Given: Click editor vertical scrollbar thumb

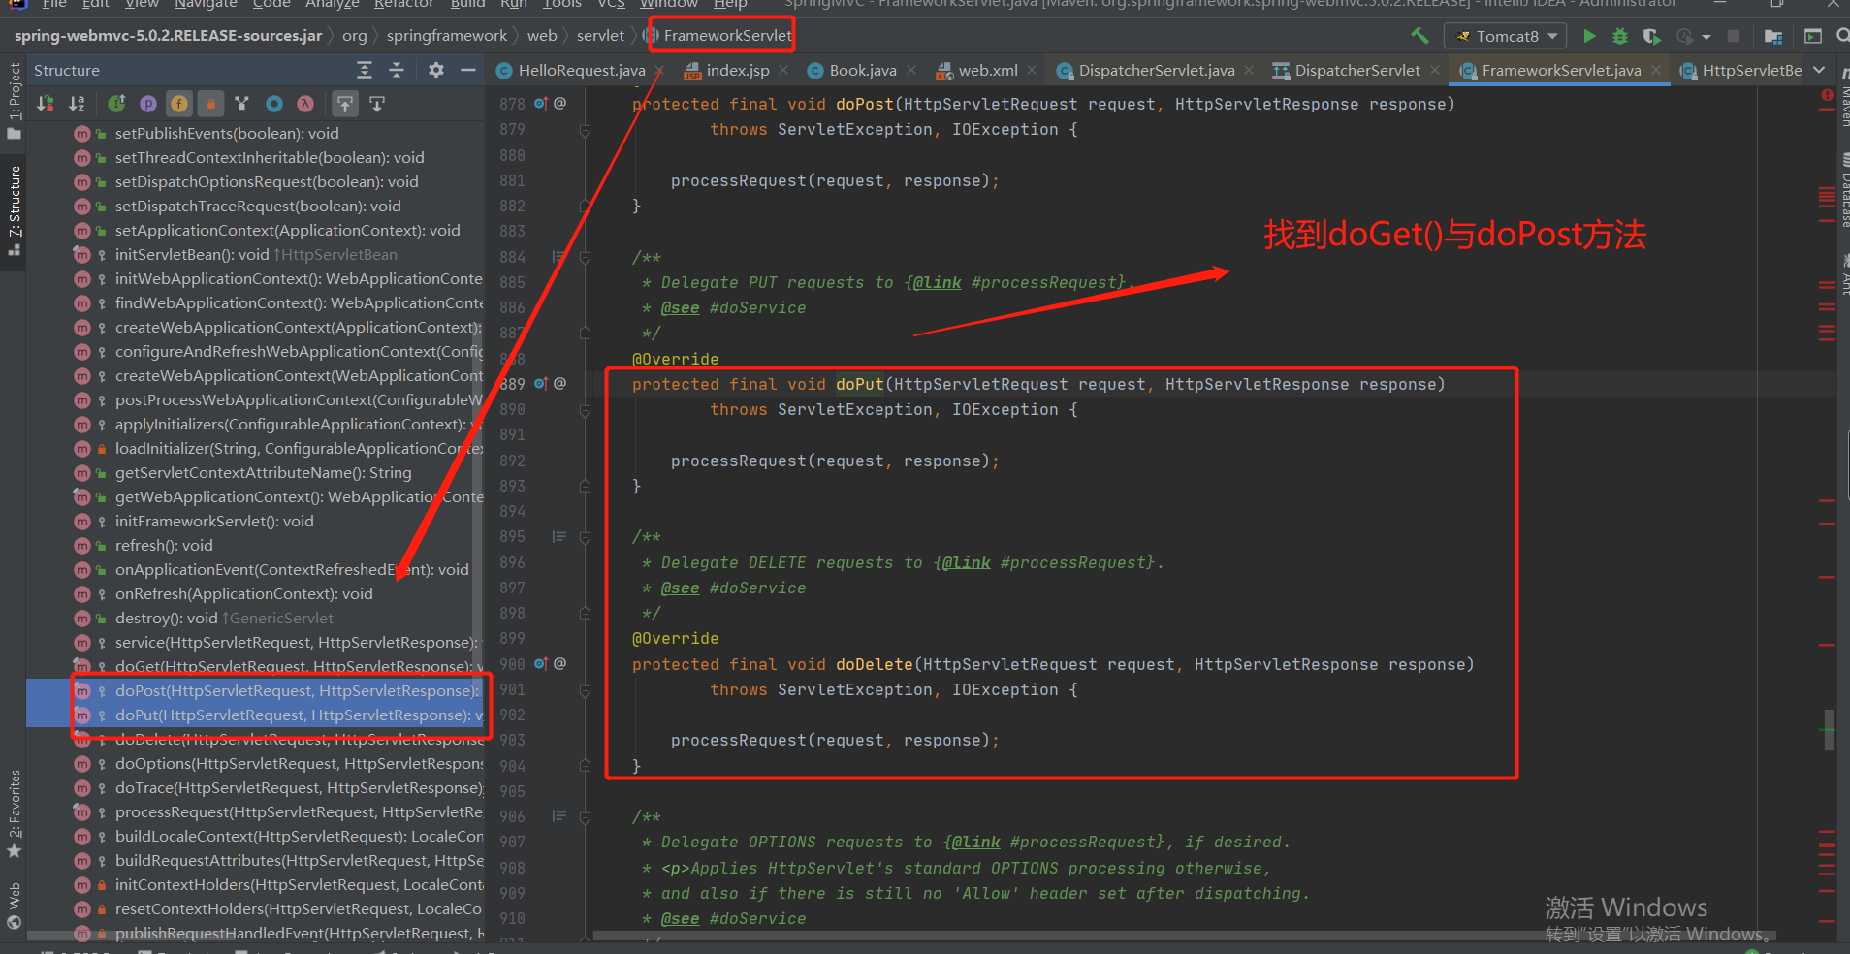Looking at the screenshot, I should [x=1829, y=730].
